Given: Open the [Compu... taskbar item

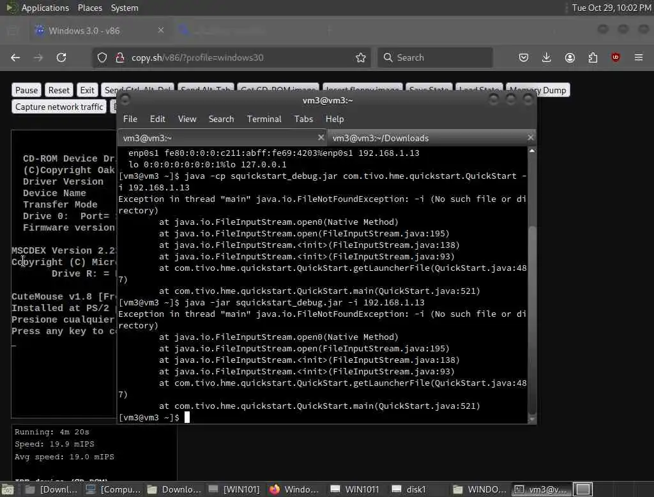Looking at the screenshot, I should coord(113,489).
